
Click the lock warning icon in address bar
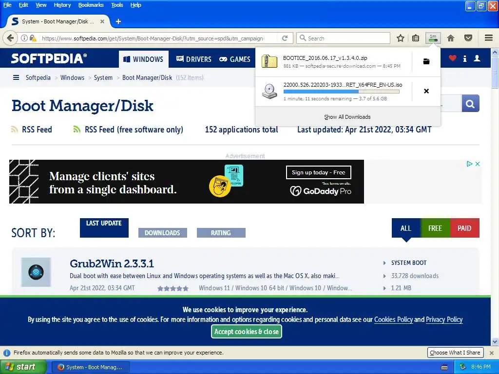[33, 38]
